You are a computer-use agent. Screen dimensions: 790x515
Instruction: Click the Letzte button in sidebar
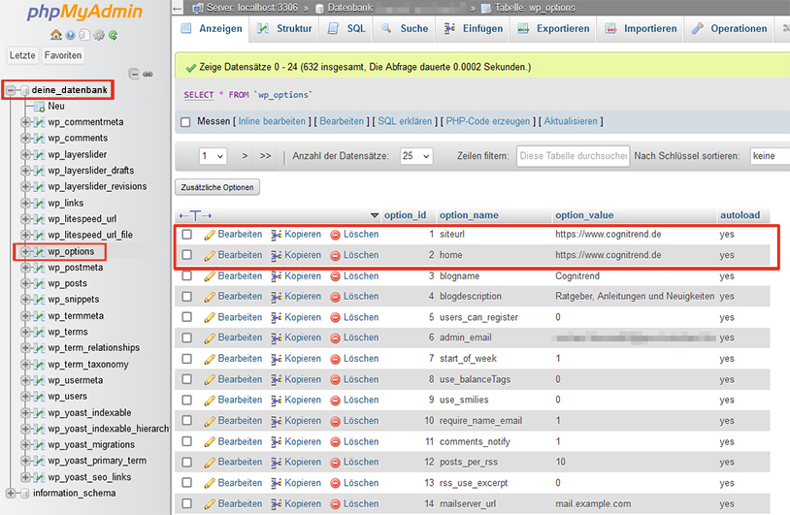pos(22,55)
